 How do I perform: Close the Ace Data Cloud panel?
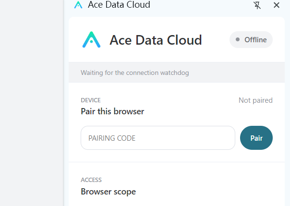point(277,5)
